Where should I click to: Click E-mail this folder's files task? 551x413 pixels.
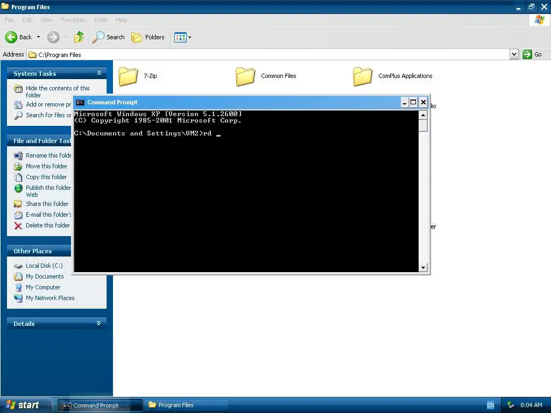tap(48, 215)
